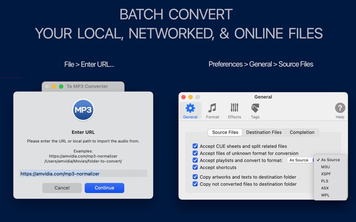Click example path /Users/amvidia/Movies/folder-to-convert/
356x222 pixels.
[x=83, y=161]
